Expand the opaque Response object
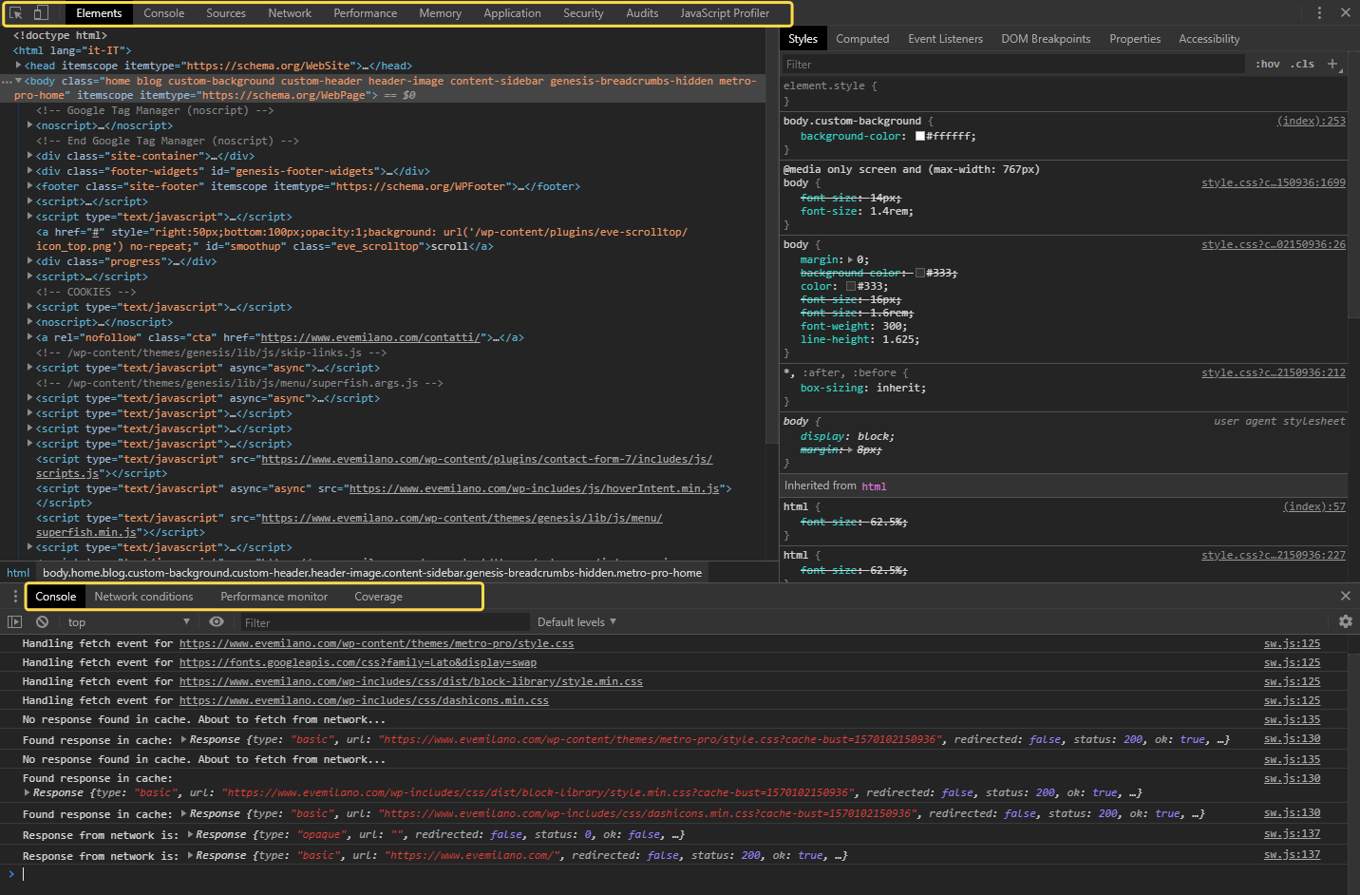Image resolution: width=1360 pixels, height=895 pixels. 190,834
